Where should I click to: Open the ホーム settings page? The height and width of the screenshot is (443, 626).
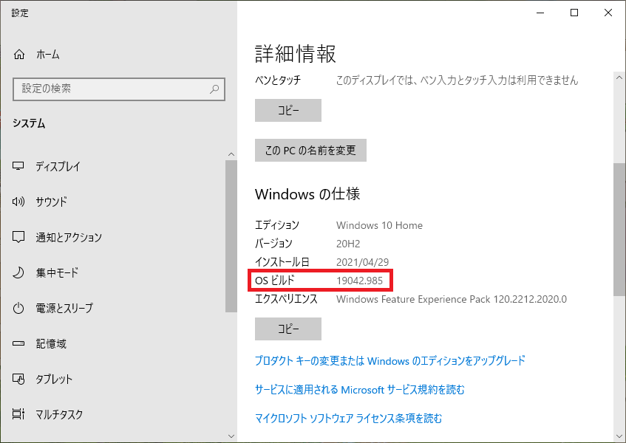pyautogui.click(x=47, y=54)
